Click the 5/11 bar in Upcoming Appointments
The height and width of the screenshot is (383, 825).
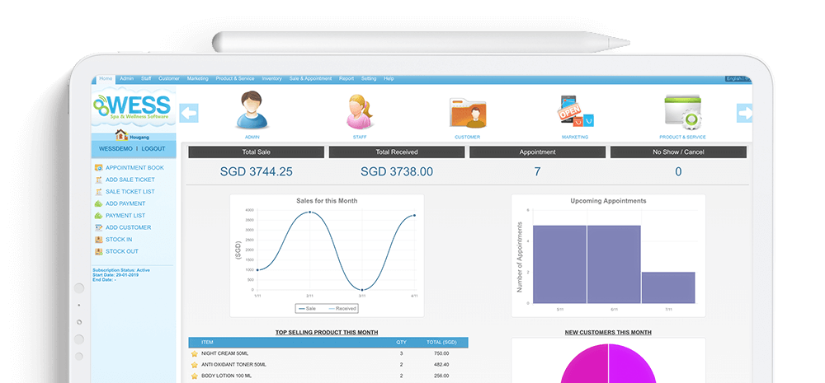tap(559, 264)
